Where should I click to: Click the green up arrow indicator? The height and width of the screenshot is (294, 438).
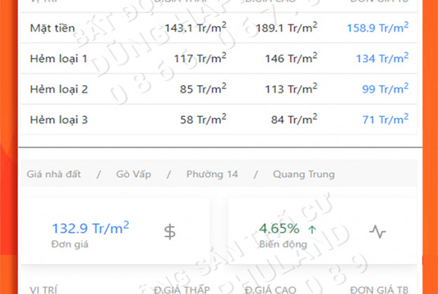312,229
